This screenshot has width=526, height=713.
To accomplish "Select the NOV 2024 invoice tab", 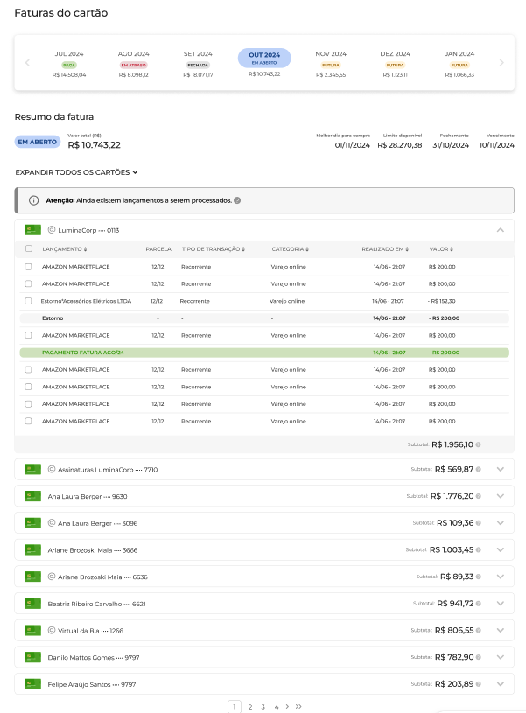I will pos(331,63).
